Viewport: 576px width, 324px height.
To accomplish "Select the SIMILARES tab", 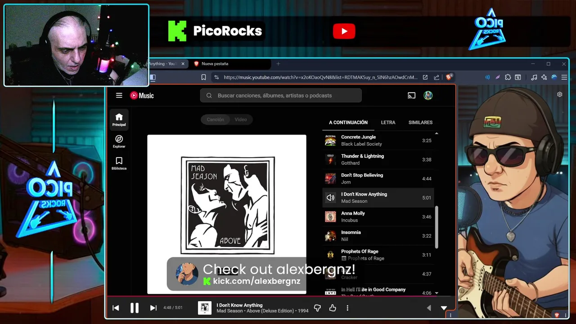I will (x=420, y=122).
